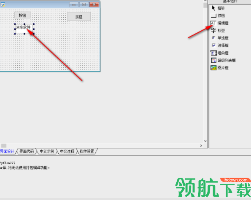Screen dimensions: 251x200
Task: Click the Python27 path text in output
Action: pos(8,163)
